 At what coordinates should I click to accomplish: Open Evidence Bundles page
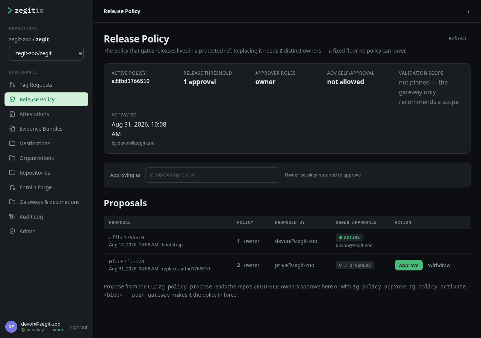click(x=46, y=129)
